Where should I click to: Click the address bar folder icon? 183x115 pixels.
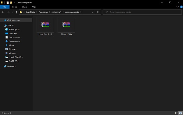[x=21, y=12]
